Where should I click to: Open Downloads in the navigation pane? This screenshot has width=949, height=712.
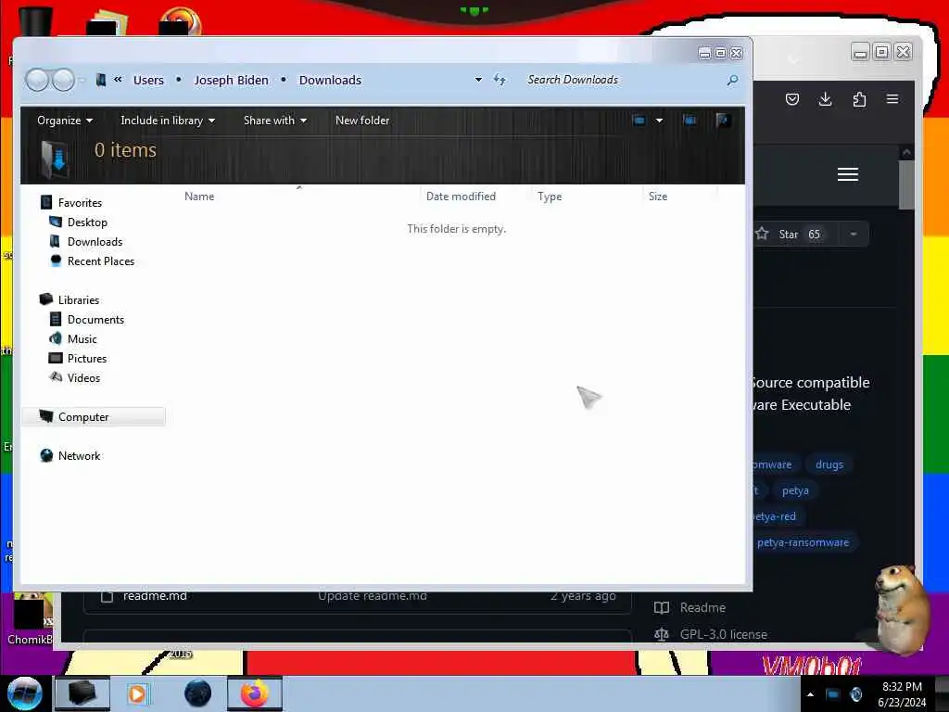click(86, 242)
